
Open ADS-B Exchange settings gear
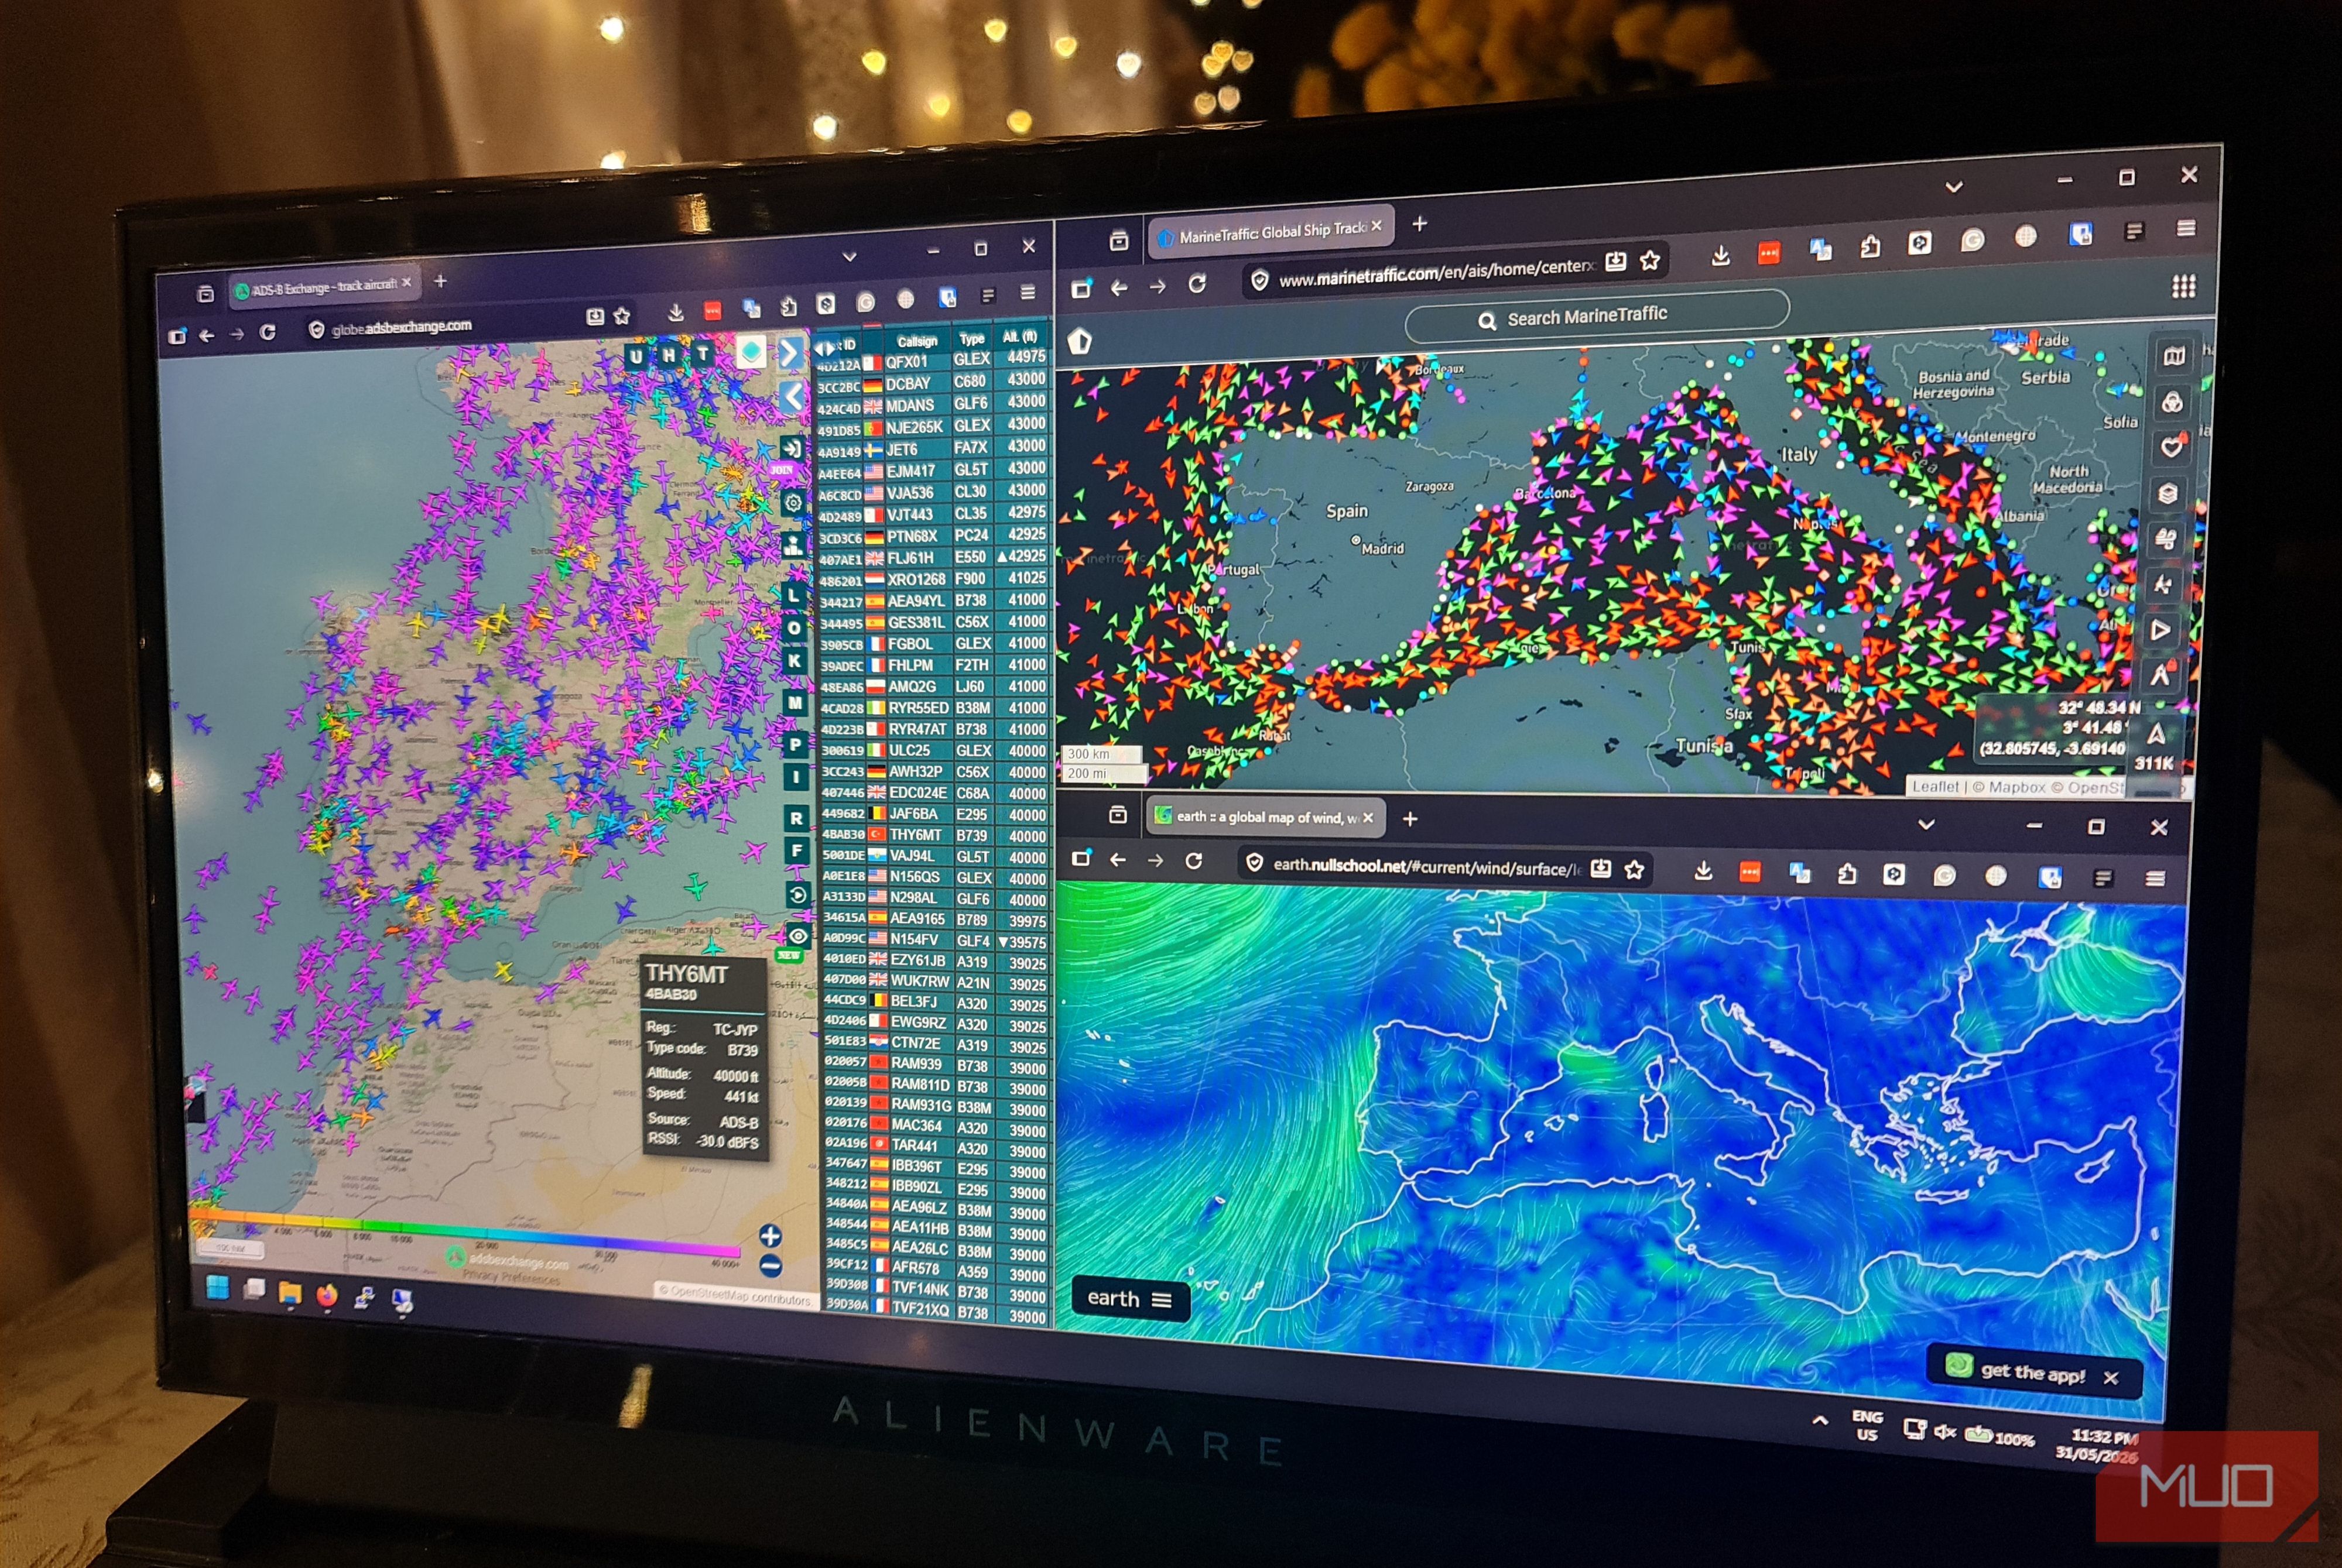(x=792, y=502)
